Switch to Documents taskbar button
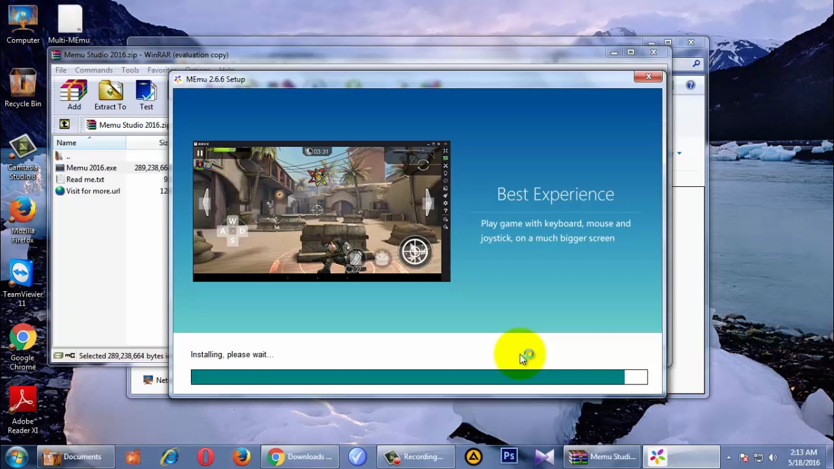This screenshot has width=834, height=469. 76,457
